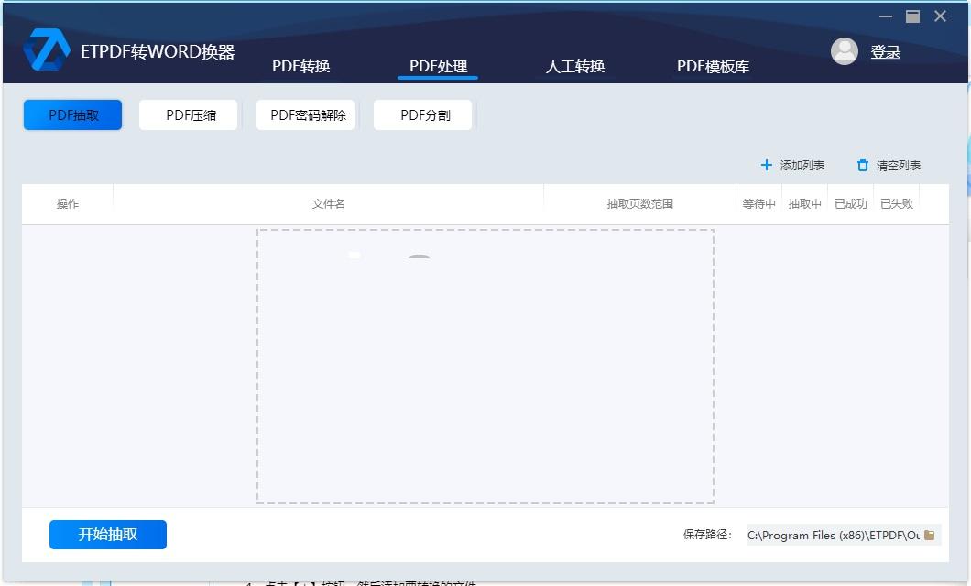This screenshot has width=971, height=586.
Task: Click the trash icon to clear list
Action: coord(862,166)
